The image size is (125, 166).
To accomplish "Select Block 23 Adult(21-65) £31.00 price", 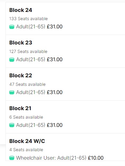I will (39, 59).
